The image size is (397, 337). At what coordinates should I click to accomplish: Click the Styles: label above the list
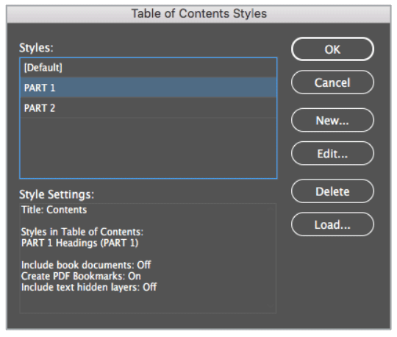pyautogui.click(x=36, y=48)
